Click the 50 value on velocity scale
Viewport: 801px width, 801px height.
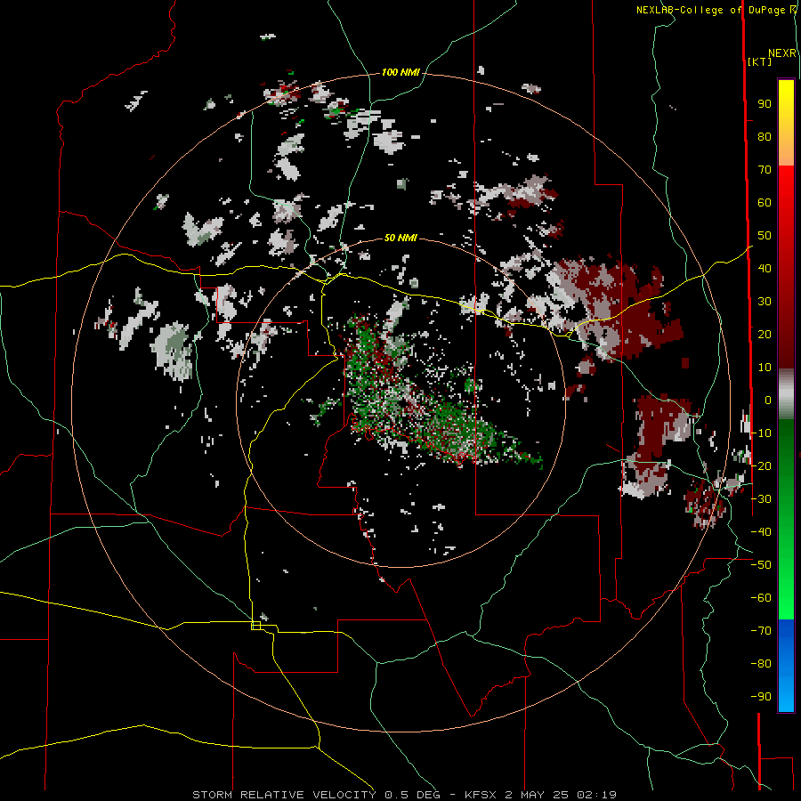point(765,236)
